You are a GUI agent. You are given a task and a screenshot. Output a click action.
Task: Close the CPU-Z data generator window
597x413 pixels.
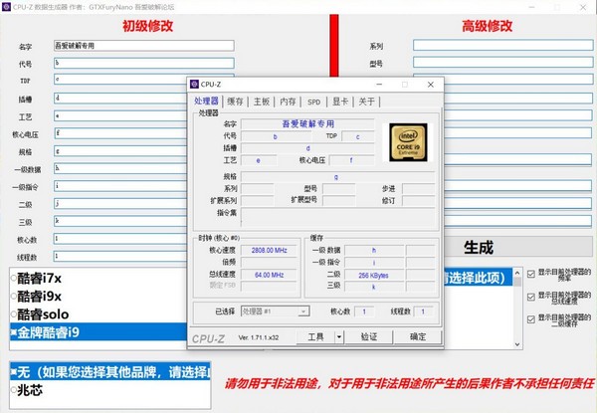click(x=583, y=7)
